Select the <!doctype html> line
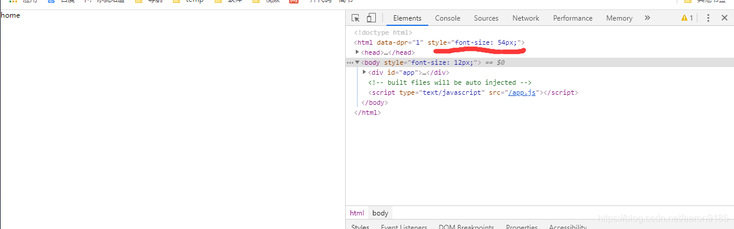This screenshot has width=734, height=229. [x=383, y=32]
